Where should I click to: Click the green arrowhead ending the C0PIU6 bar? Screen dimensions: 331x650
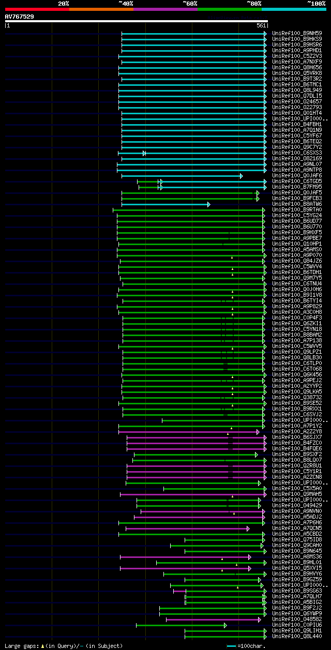point(225,625)
